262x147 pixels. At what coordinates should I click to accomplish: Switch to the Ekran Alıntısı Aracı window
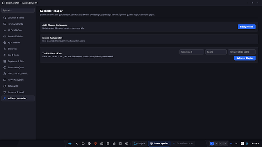coord(183,144)
